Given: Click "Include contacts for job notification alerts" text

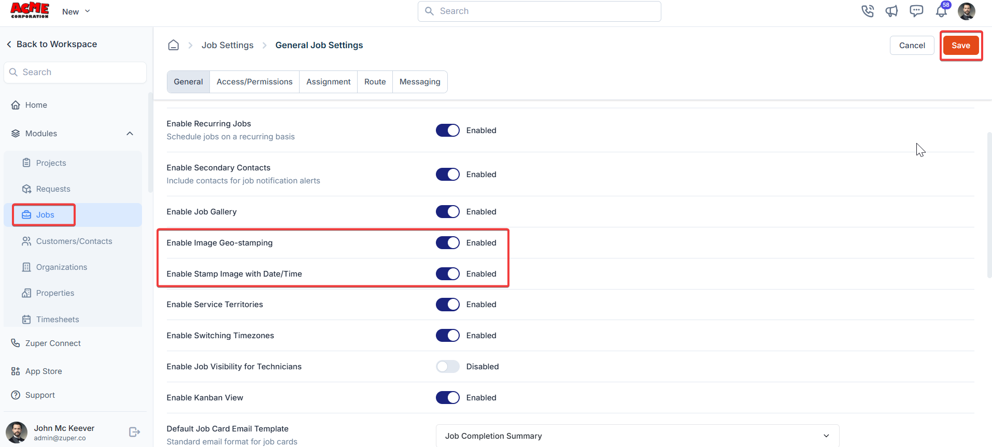Looking at the screenshot, I should pyautogui.click(x=243, y=181).
